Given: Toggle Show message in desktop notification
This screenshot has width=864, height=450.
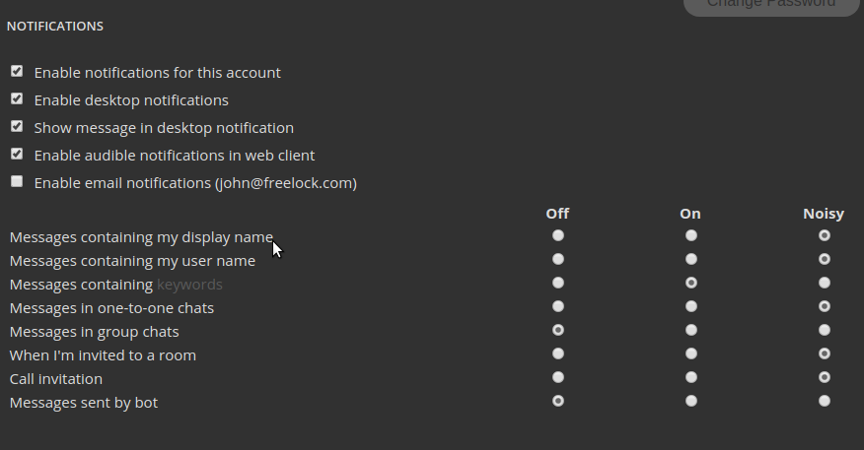Looking at the screenshot, I should click(17, 127).
